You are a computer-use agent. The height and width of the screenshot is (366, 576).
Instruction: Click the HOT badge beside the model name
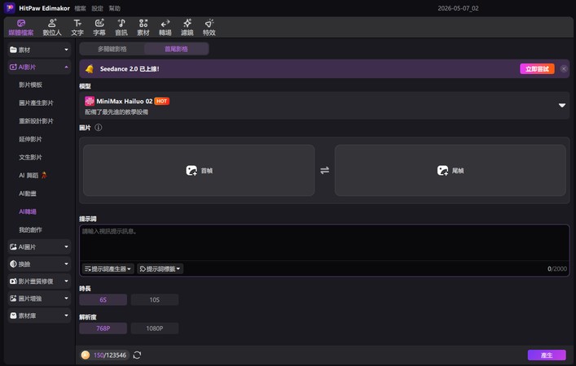tap(161, 101)
